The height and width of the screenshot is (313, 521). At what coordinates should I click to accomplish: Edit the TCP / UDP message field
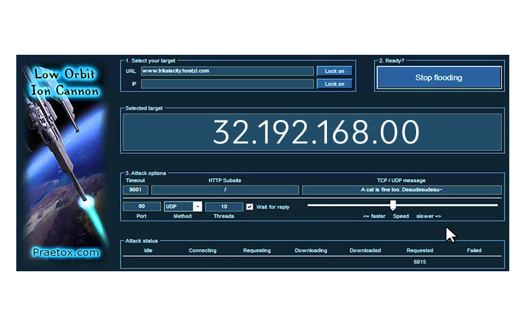pos(401,190)
